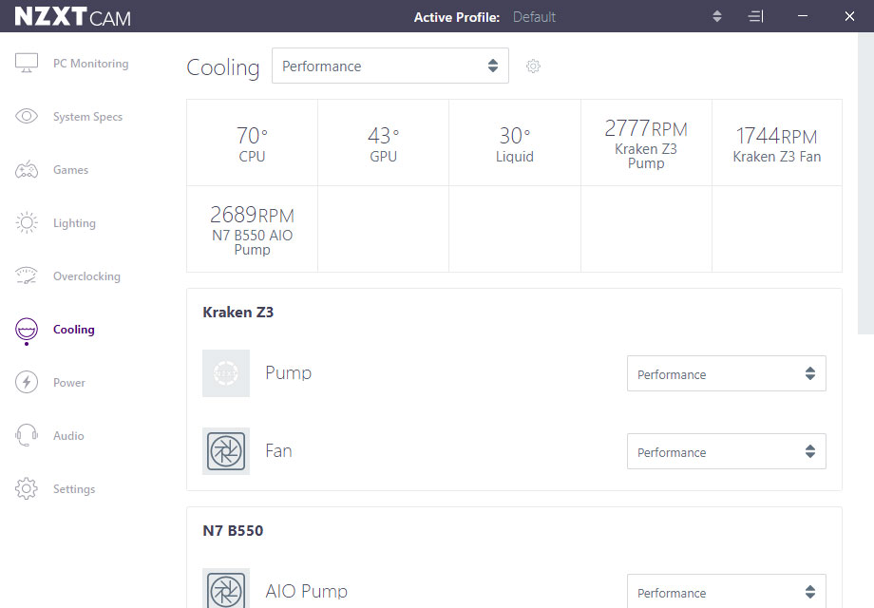
Task: Open the Power section label
Action: (x=69, y=383)
